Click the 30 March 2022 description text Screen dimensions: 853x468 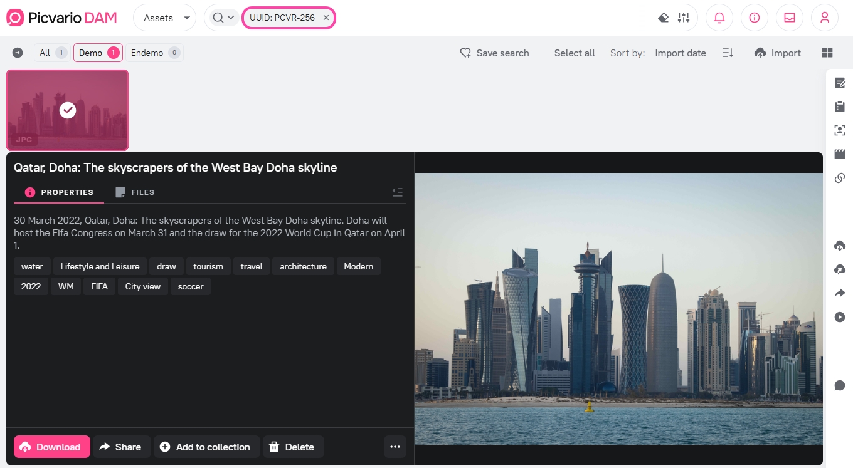tap(209, 233)
